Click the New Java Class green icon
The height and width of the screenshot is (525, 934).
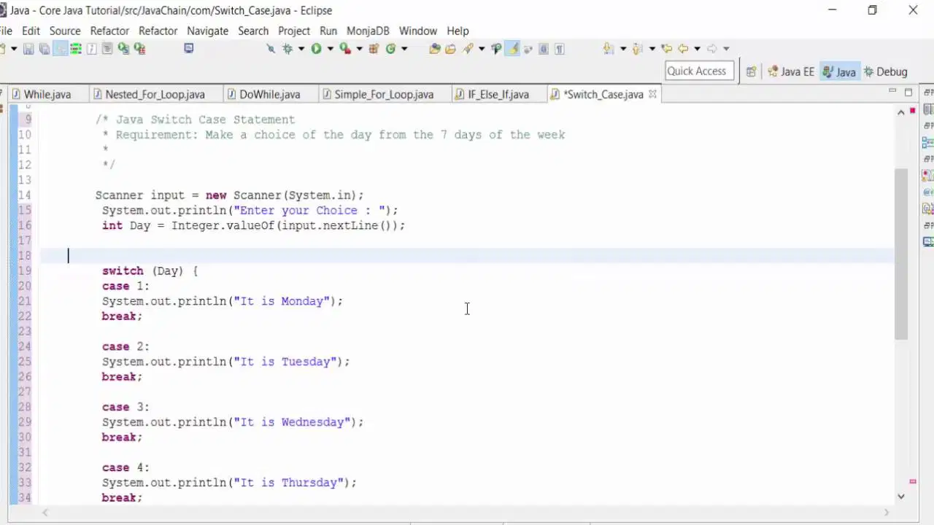[x=390, y=49]
